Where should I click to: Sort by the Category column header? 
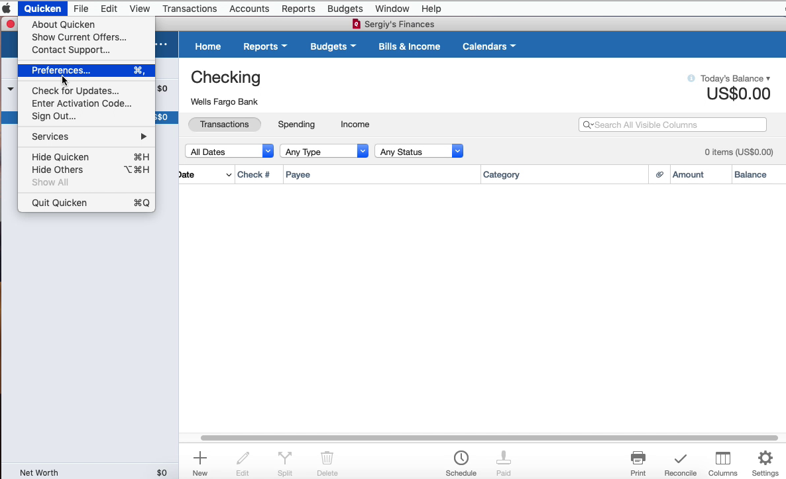pyautogui.click(x=565, y=174)
